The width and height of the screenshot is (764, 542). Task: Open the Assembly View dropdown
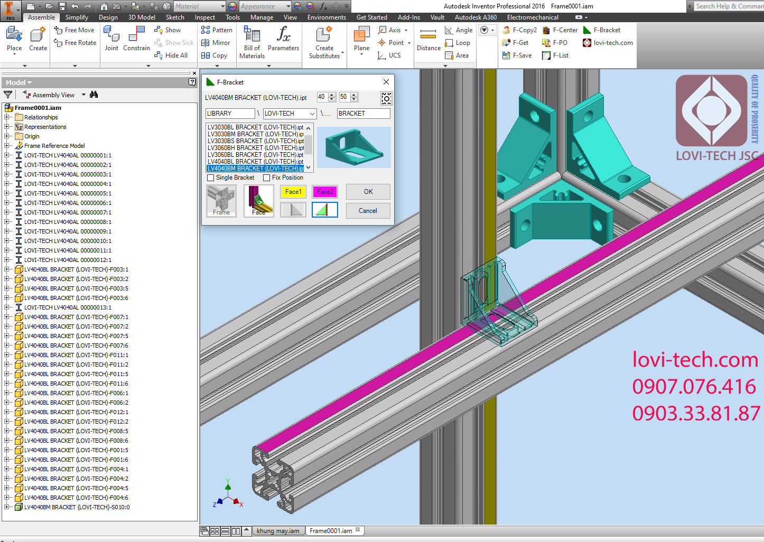coord(83,95)
